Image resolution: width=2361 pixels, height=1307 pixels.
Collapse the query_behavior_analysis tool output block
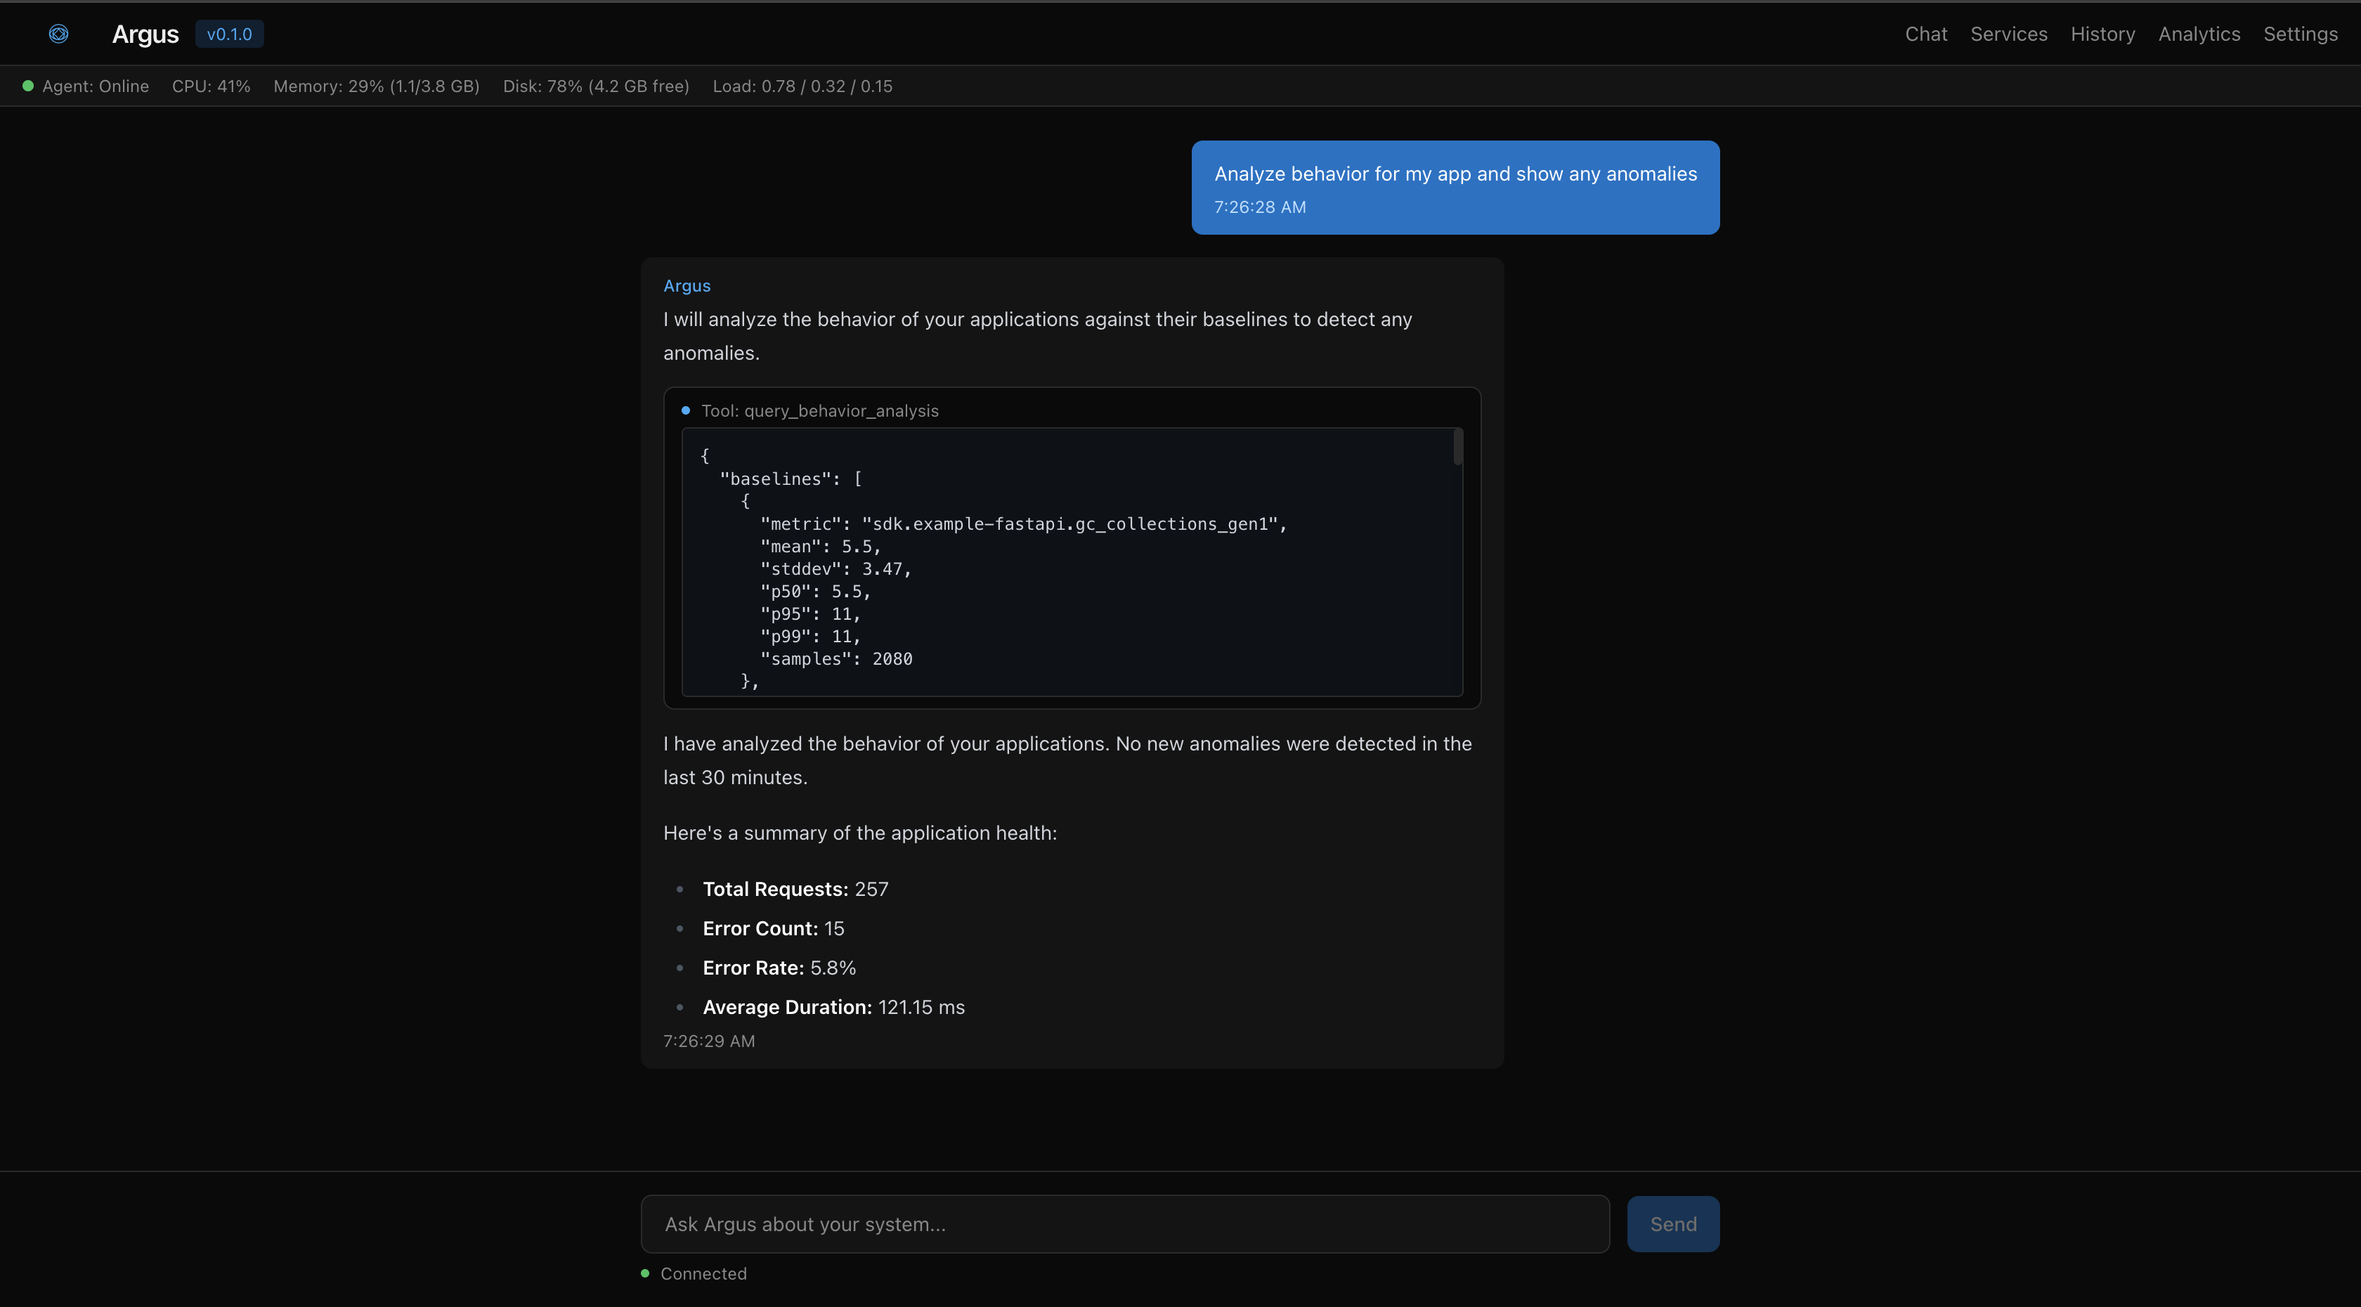[x=819, y=410]
